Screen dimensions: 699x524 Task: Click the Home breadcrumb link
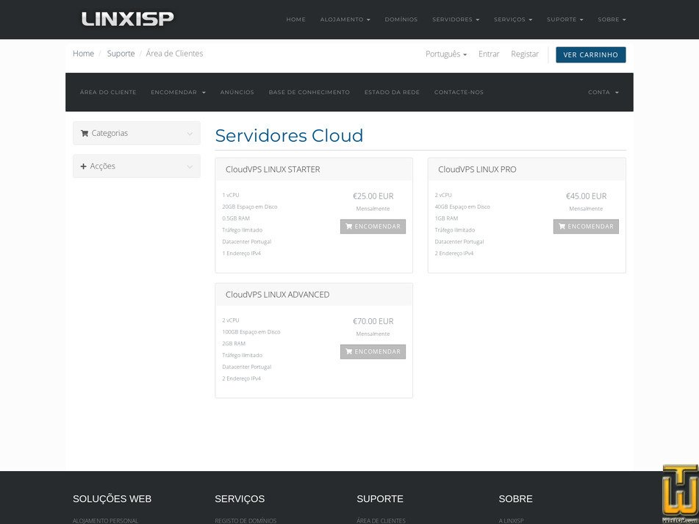click(83, 54)
